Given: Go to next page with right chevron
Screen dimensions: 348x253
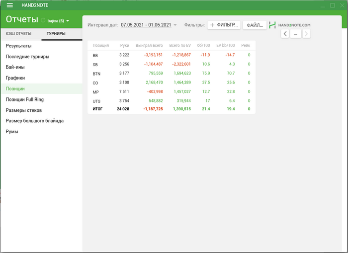Looking at the screenshot, I should (x=306, y=34).
